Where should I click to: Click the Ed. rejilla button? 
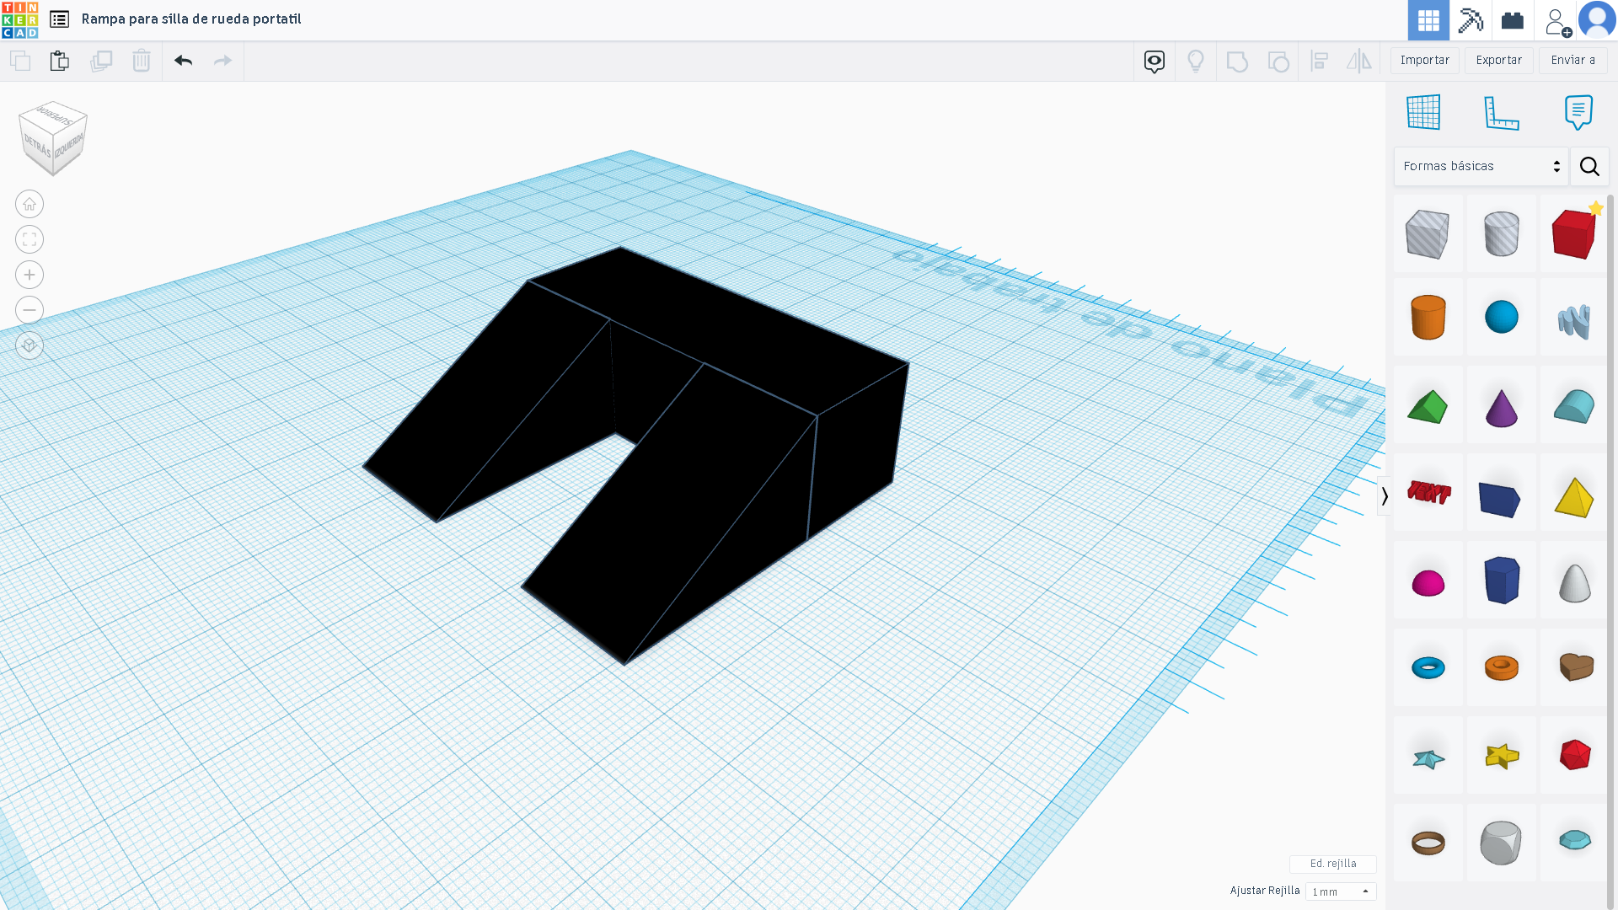[x=1333, y=864]
